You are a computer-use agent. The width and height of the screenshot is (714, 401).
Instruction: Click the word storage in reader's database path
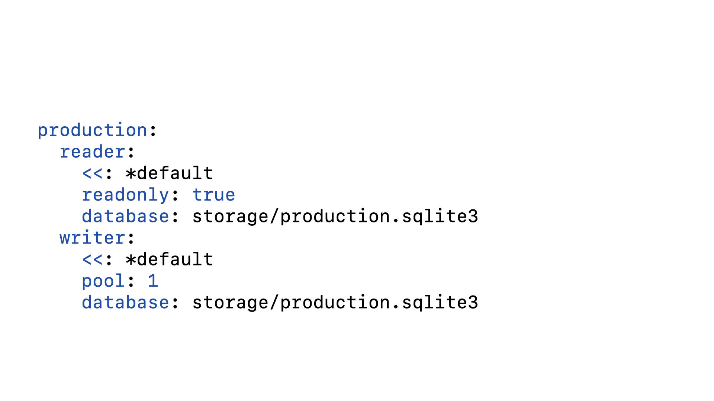click(230, 216)
